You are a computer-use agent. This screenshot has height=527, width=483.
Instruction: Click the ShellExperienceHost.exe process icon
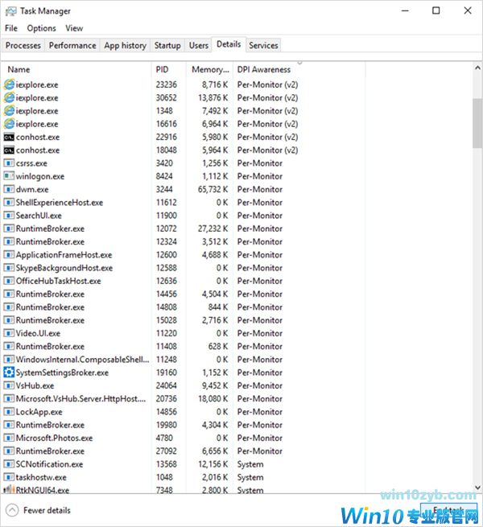pyautogui.click(x=9, y=202)
